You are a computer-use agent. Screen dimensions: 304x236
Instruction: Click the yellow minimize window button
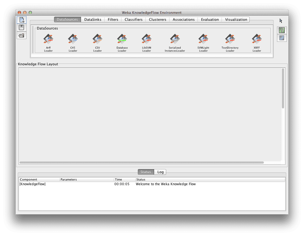pos(25,13)
